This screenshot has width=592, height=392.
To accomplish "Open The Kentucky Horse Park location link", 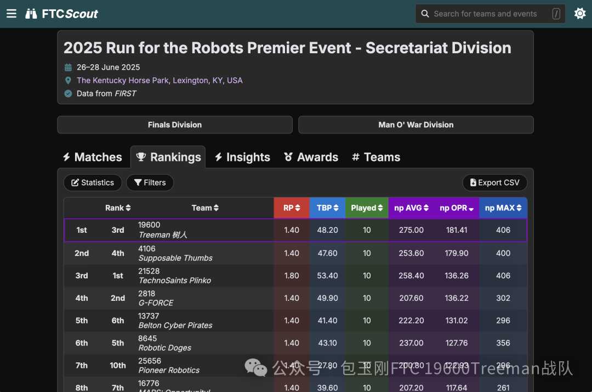I will (x=160, y=80).
